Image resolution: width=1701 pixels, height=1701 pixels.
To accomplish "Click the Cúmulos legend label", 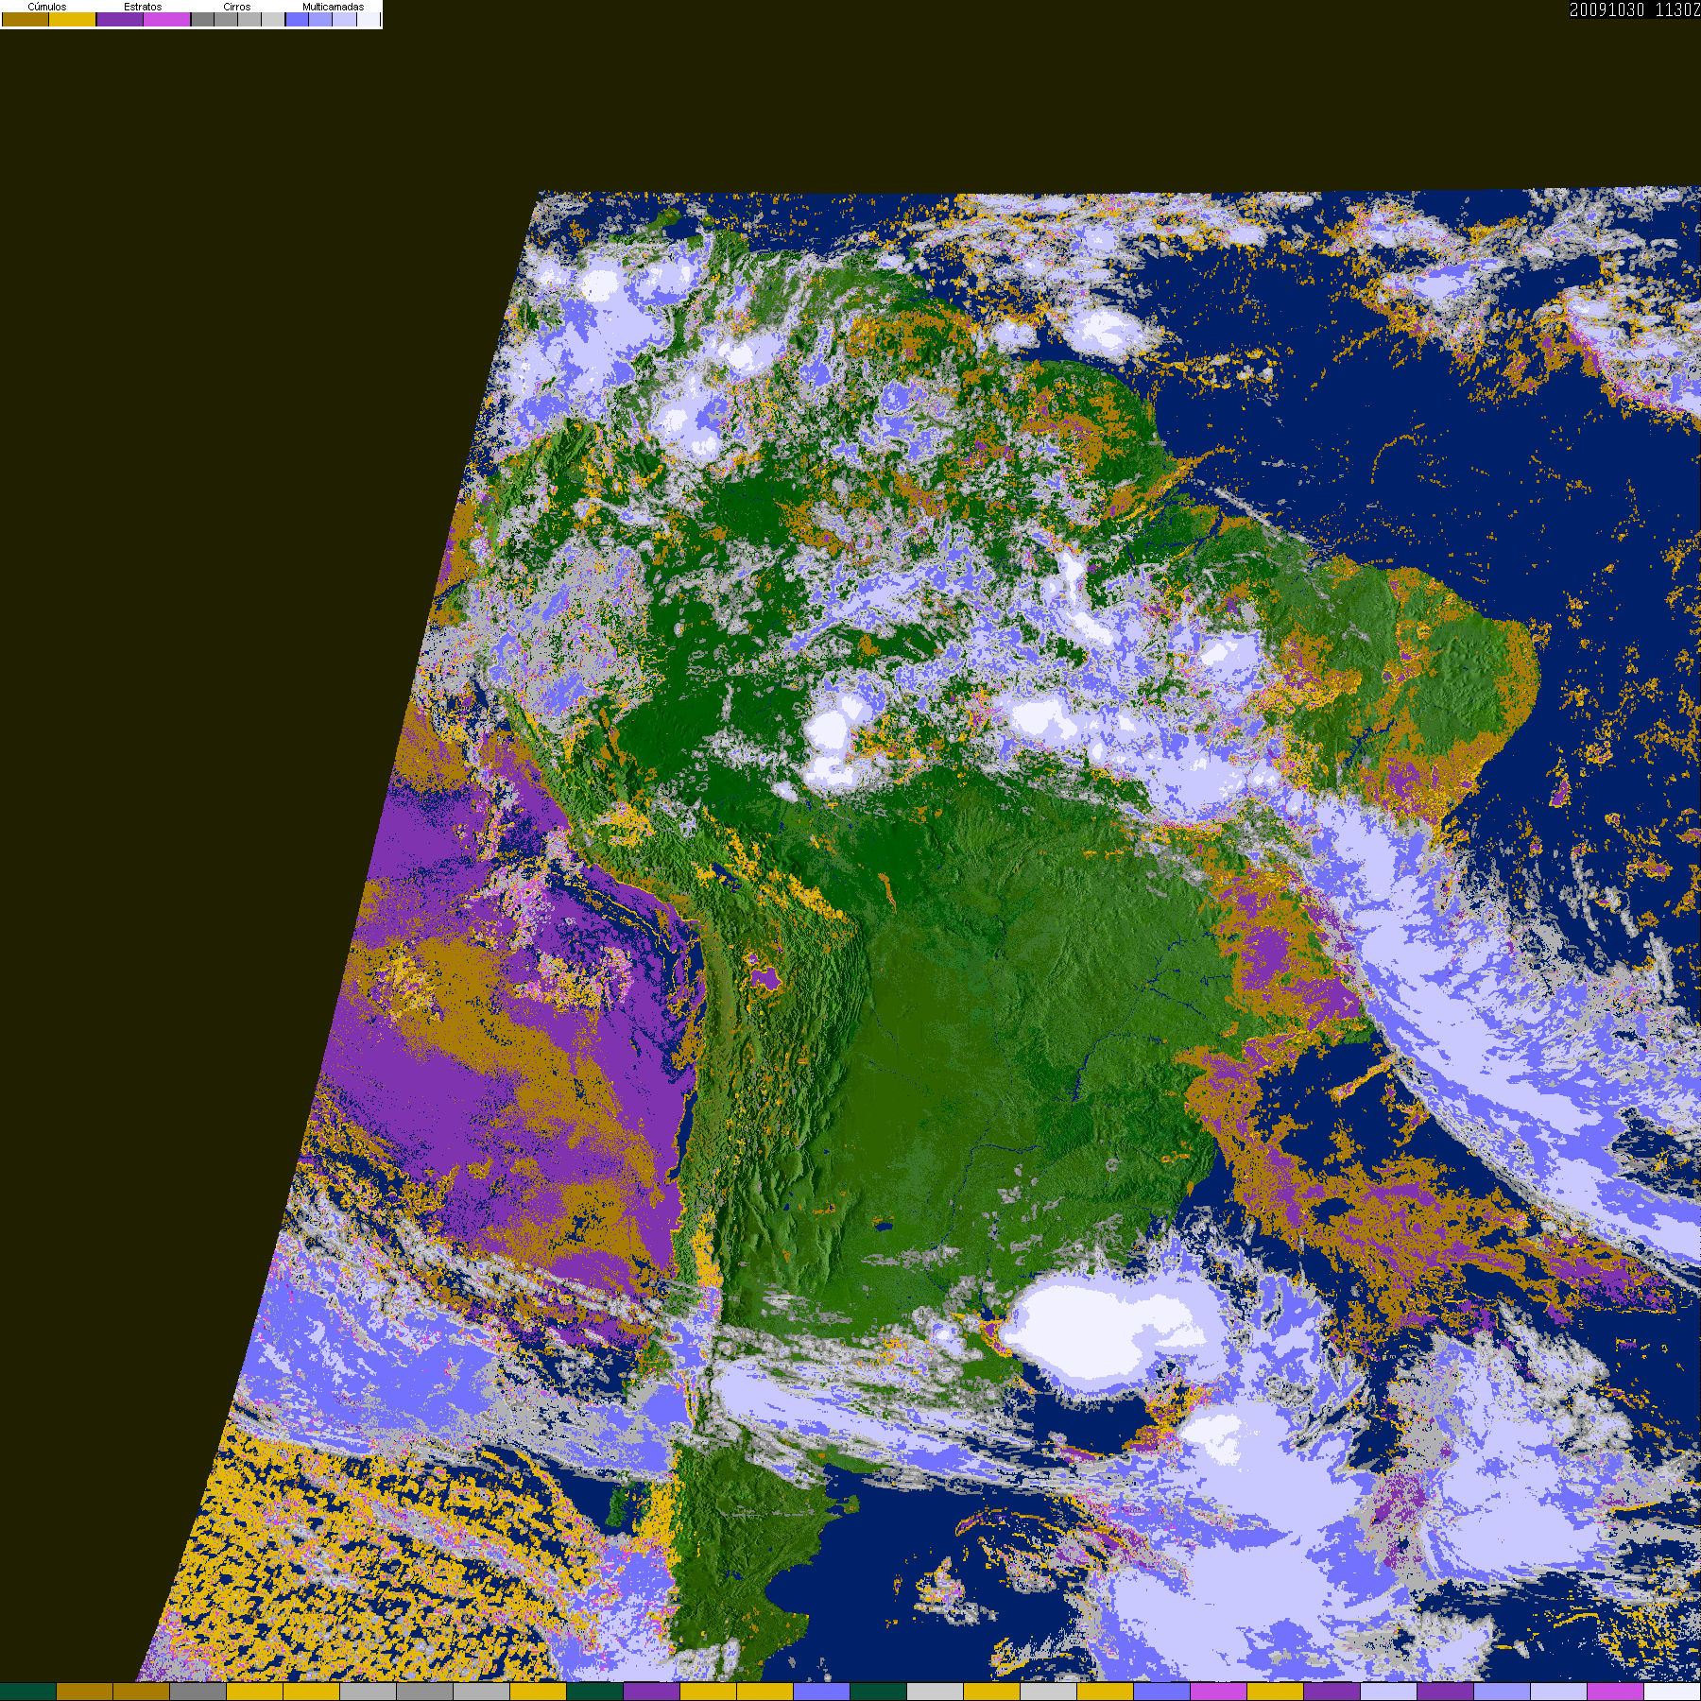I will coord(47,7).
